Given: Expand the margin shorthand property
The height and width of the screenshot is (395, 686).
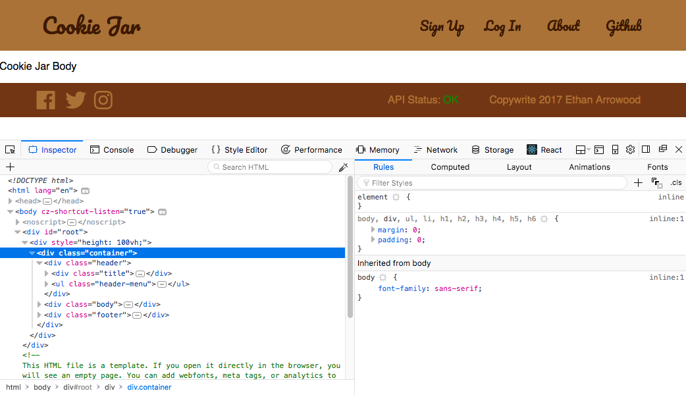Looking at the screenshot, I should click(373, 229).
